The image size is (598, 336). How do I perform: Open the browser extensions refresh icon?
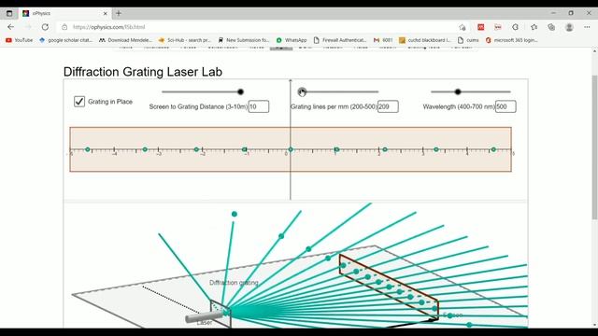point(515,27)
